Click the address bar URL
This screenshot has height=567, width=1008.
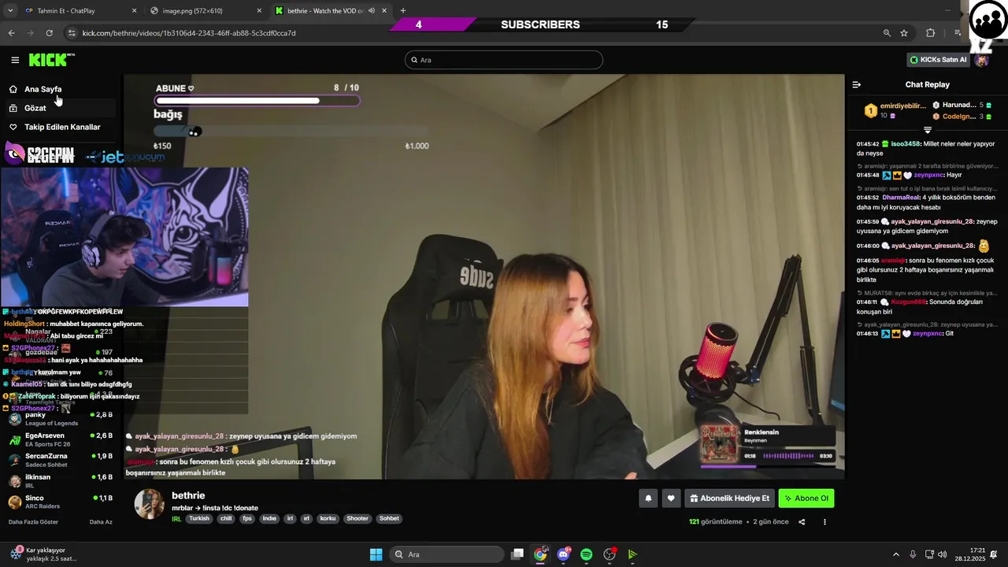point(189,33)
